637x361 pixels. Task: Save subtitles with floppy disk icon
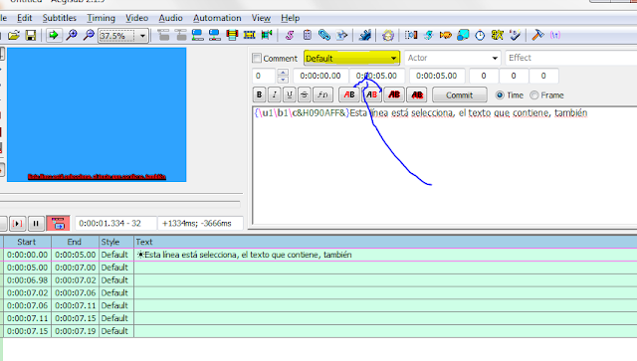31,36
